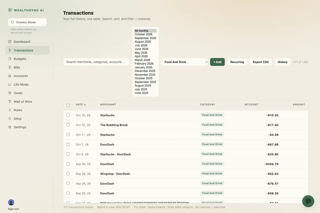Click Export CSV button

pyautogui.click(x=261, y=62)
